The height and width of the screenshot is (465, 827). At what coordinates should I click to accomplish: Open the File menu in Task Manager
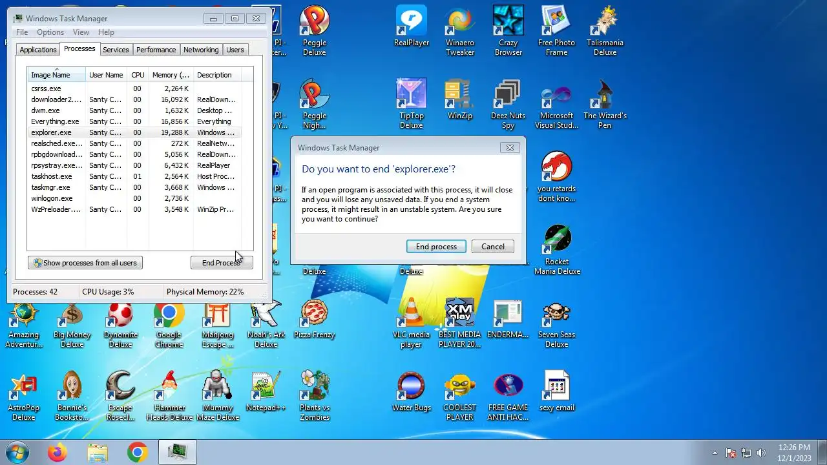tap(22, 32)
